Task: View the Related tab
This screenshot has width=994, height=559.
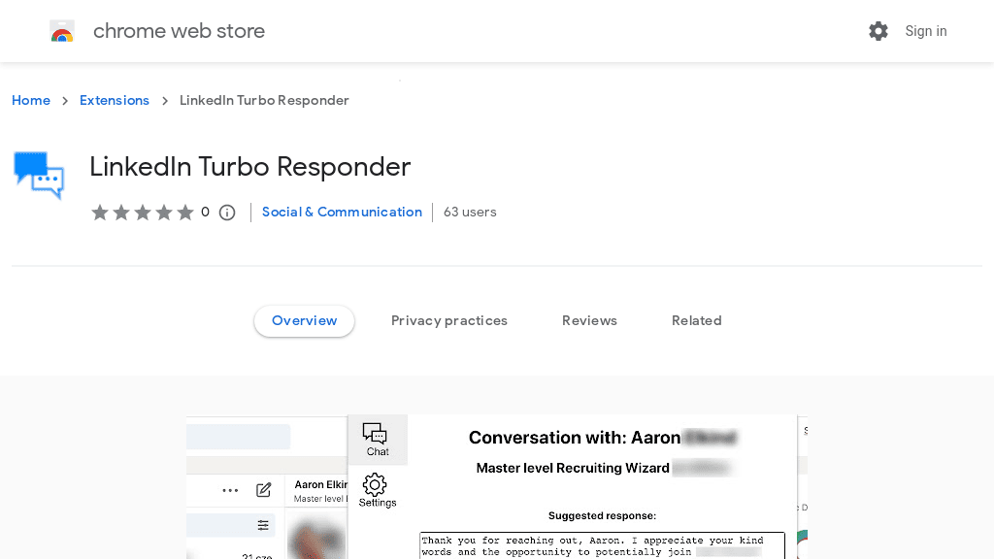Action: pyautogui.click(x=696, y=320)
